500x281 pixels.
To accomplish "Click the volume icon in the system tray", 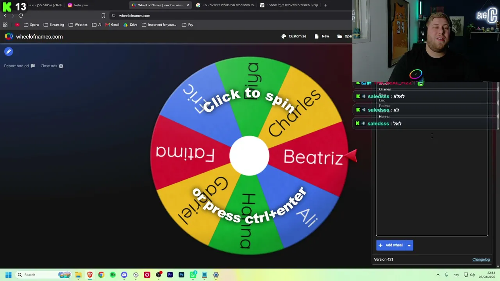I will (472, 275).
